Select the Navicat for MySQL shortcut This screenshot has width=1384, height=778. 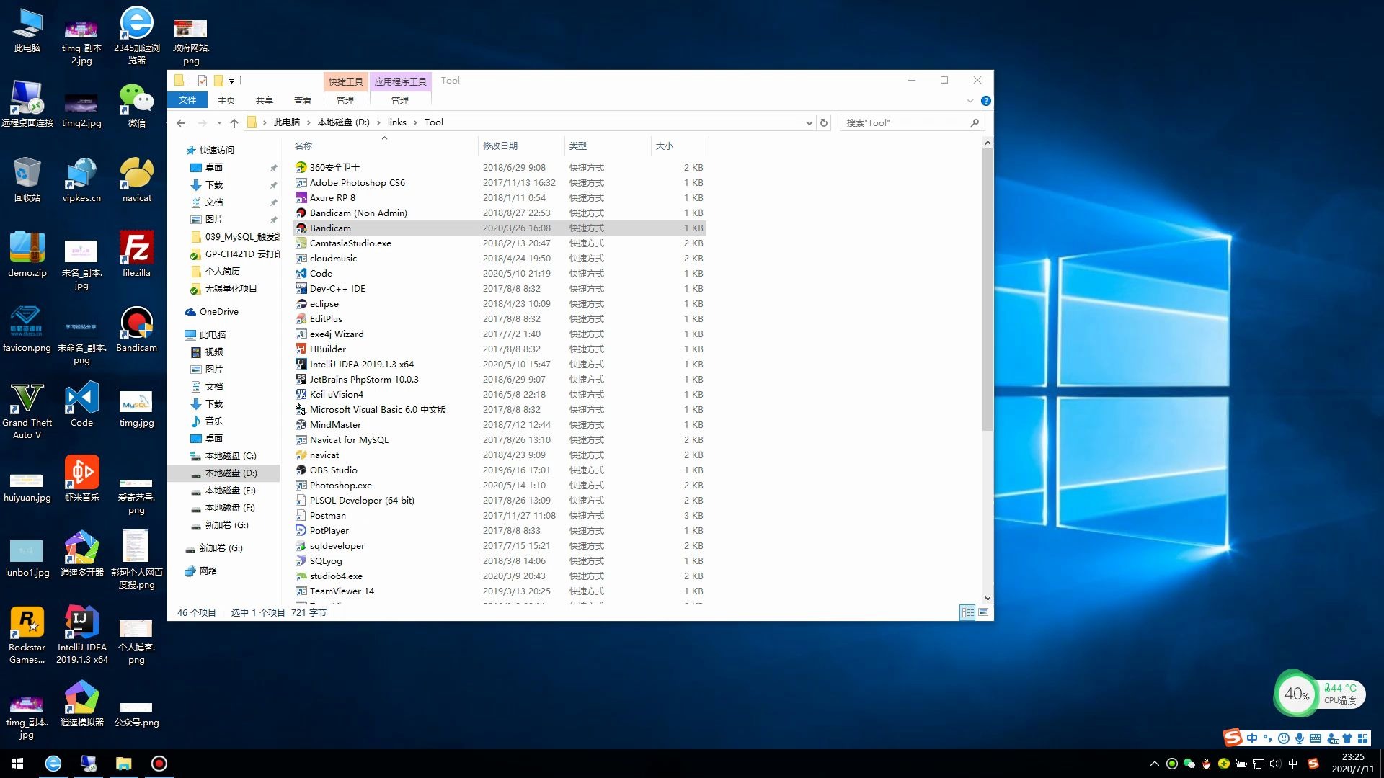coord(499,439)
